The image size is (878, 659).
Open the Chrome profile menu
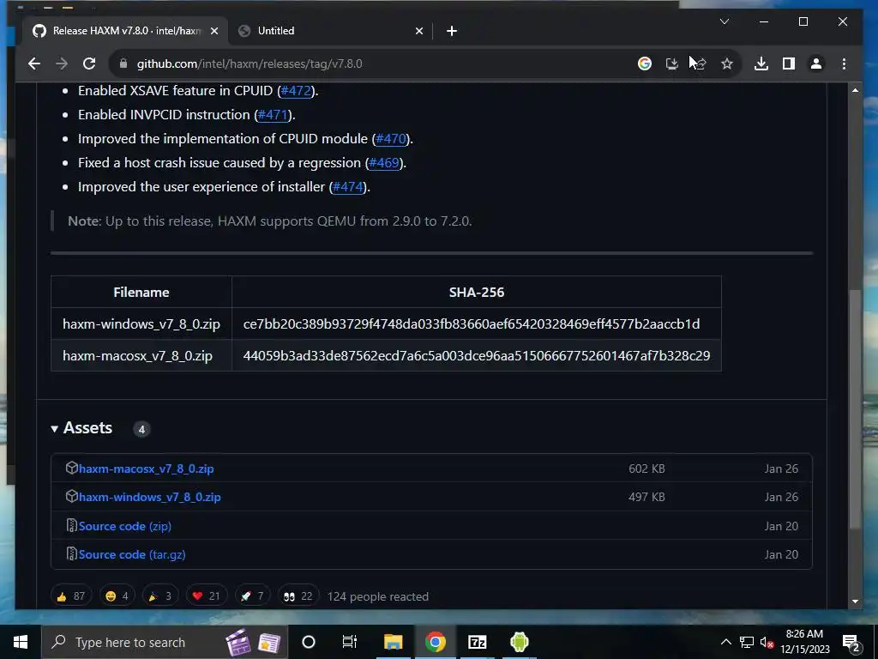pos(816,63)
